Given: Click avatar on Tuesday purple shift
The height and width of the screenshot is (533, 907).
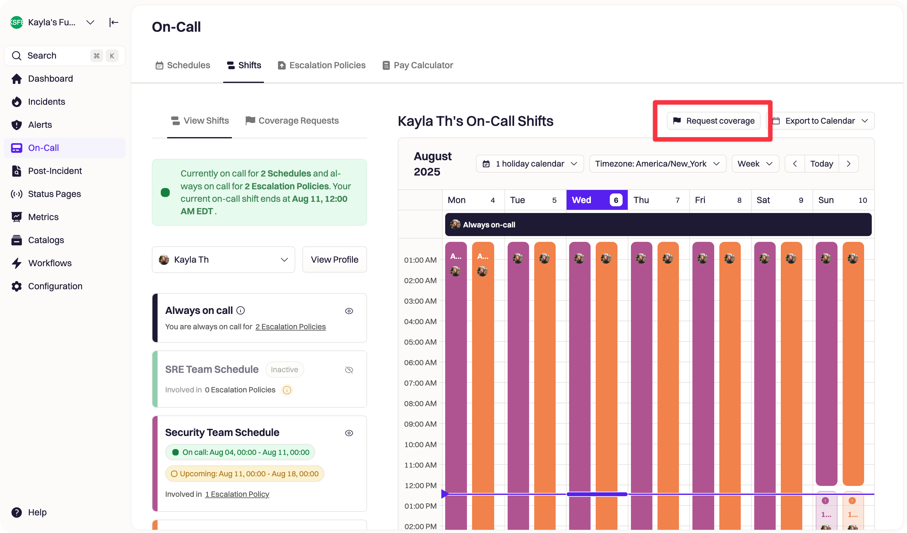Looking at the screenshot, I should coord(518,258).
